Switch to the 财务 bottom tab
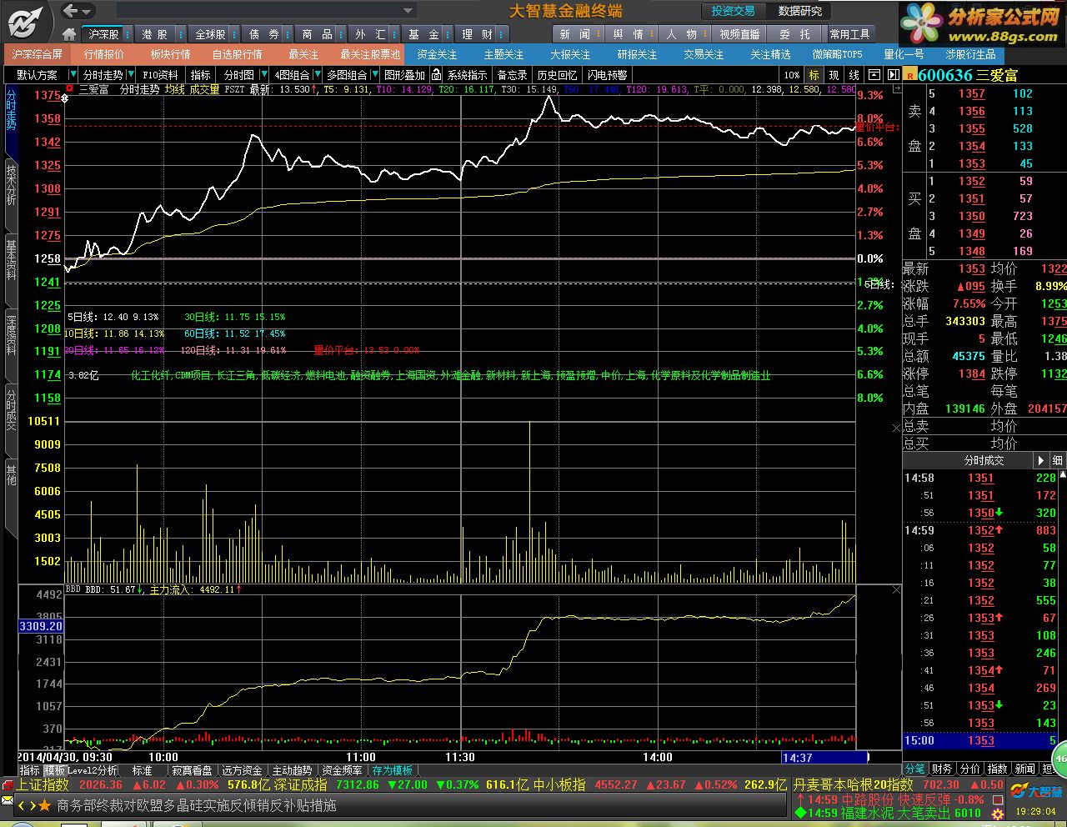This screenshot has height=827, width=1067. tap(942, 769)
